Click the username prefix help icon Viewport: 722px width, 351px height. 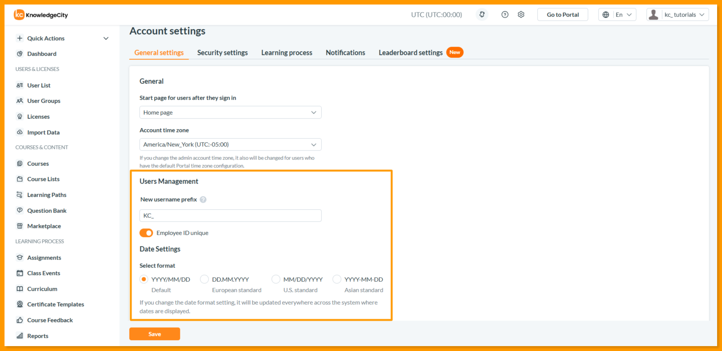click(x=203, y=200)
